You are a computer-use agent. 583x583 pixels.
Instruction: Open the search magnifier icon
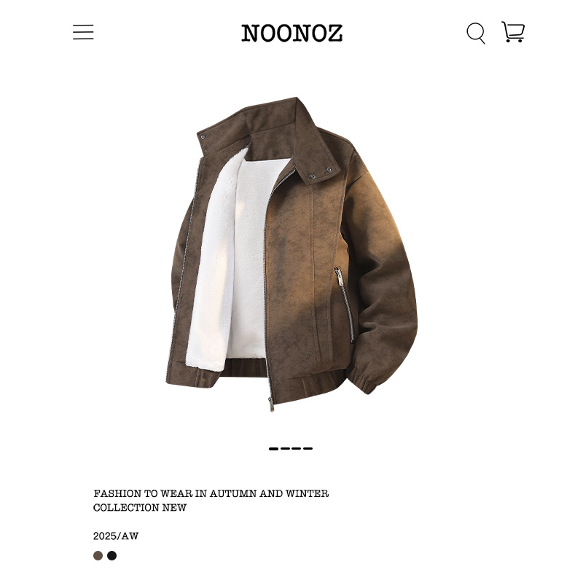(x=476, y=33)
